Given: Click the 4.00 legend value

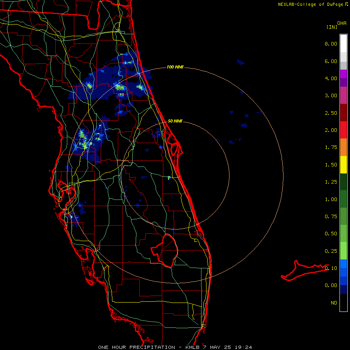Looking at the screenshot, I should 331,78.
